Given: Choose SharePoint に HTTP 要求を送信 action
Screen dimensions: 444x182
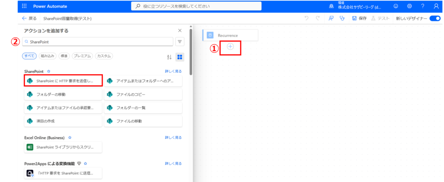Looking at the screenshot, I should (x=64, y=81).
